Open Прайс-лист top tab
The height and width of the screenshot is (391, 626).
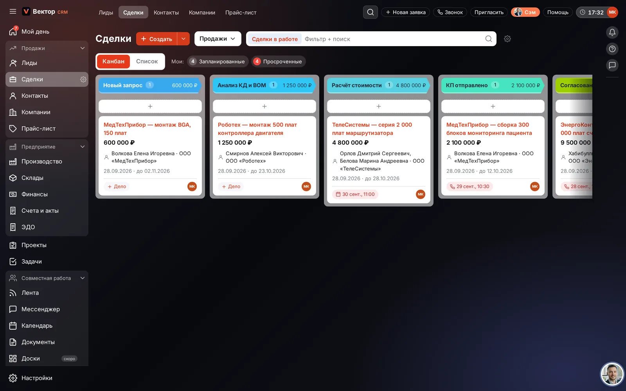coord(241,13)
